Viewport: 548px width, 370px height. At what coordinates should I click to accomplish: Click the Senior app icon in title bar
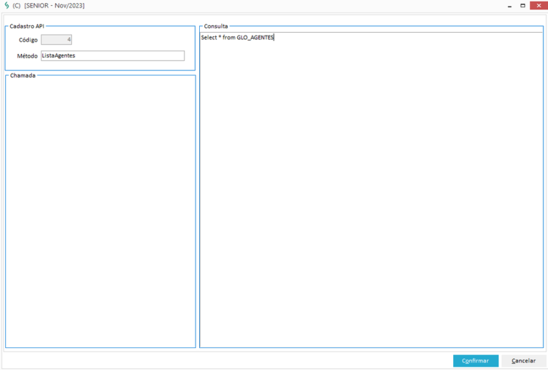pyautogui.click(x=6, y=5)
